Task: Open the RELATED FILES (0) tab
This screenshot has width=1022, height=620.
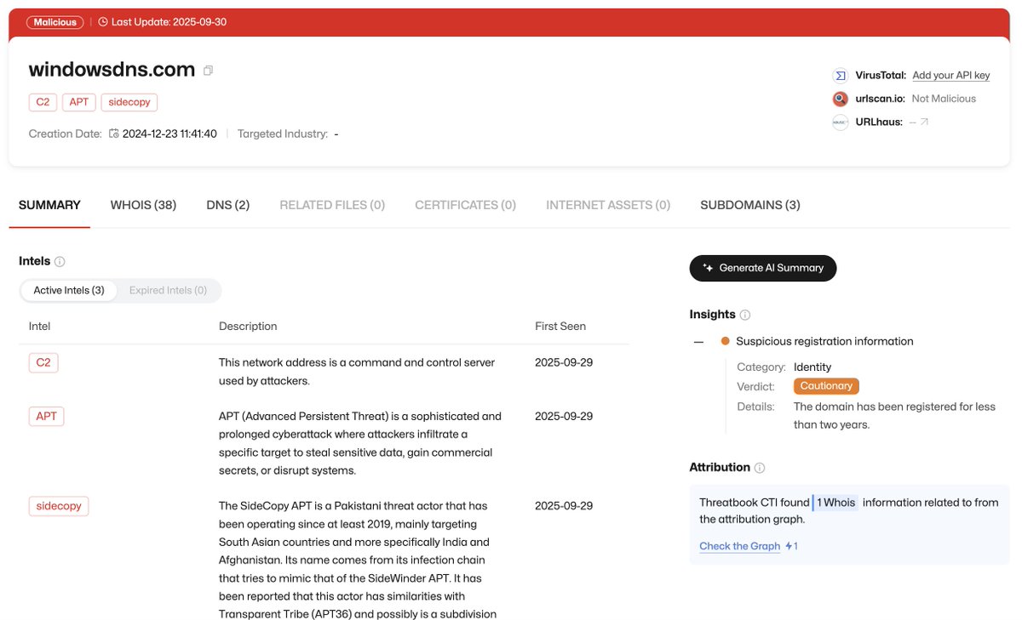Action: tap(332, 205)
